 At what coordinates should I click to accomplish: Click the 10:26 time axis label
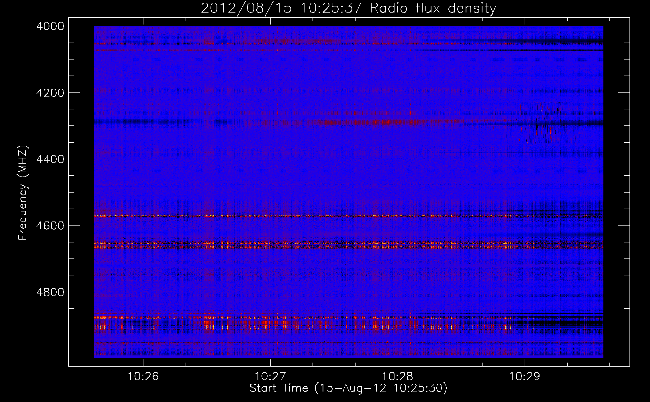pos(143,376)
